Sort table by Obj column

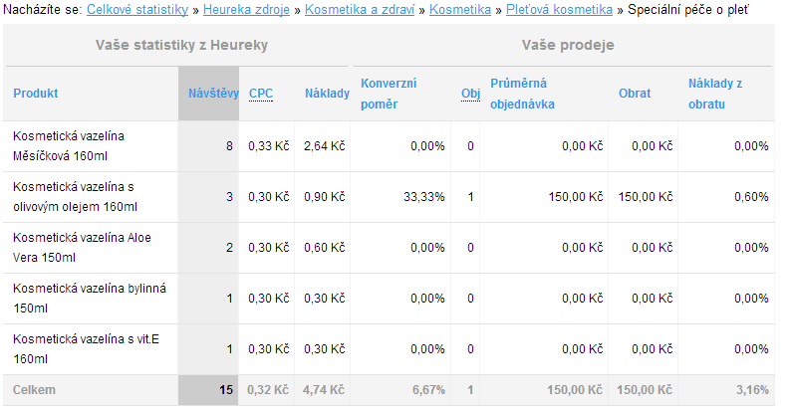click(470, 94)
